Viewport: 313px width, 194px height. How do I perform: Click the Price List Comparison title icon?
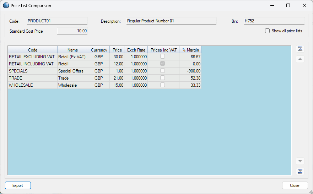coord(6,6)
